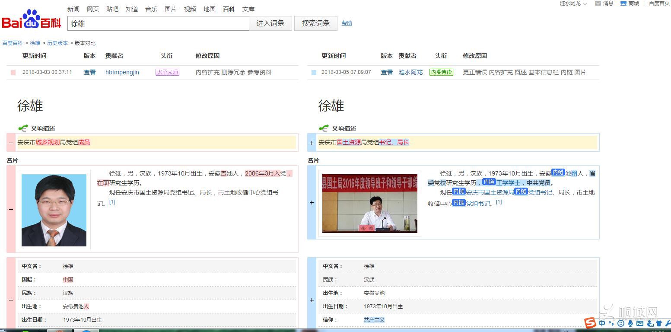Activate Sogou voice input microphone
The height and width of the screenshot is (332, 671).
tap(630, 323)
